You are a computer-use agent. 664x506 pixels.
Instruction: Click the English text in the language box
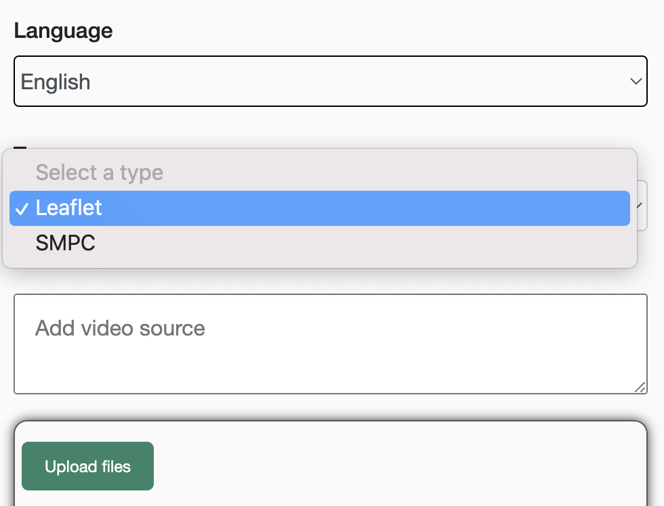pyautogui.click(x=56, y=82)
